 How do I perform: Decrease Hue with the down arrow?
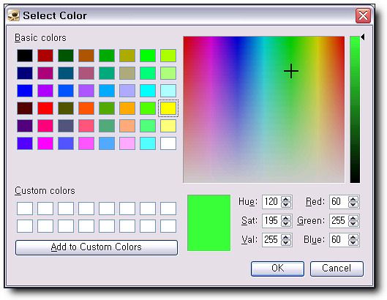click(x=286, y=205)
